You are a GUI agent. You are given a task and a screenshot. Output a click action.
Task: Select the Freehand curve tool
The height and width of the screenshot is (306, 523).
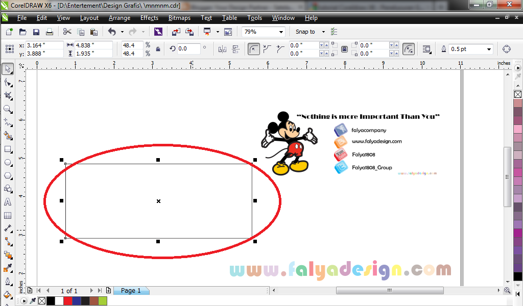pyautogui.click(x=8, y=122)
